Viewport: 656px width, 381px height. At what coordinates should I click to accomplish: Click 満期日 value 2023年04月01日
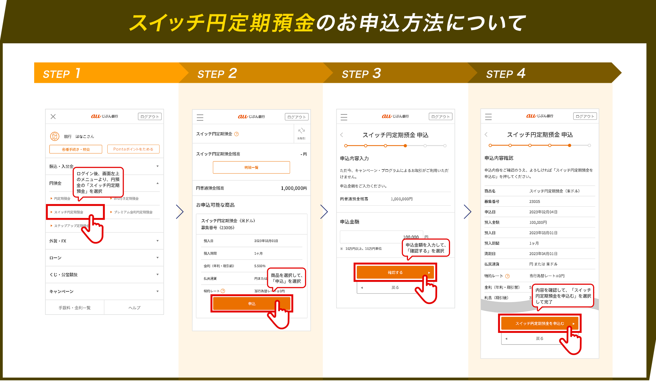pyautogui.click(x=543, y=254)
